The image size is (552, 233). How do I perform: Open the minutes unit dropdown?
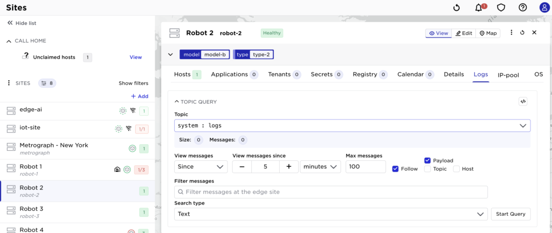tap(320, 167)
